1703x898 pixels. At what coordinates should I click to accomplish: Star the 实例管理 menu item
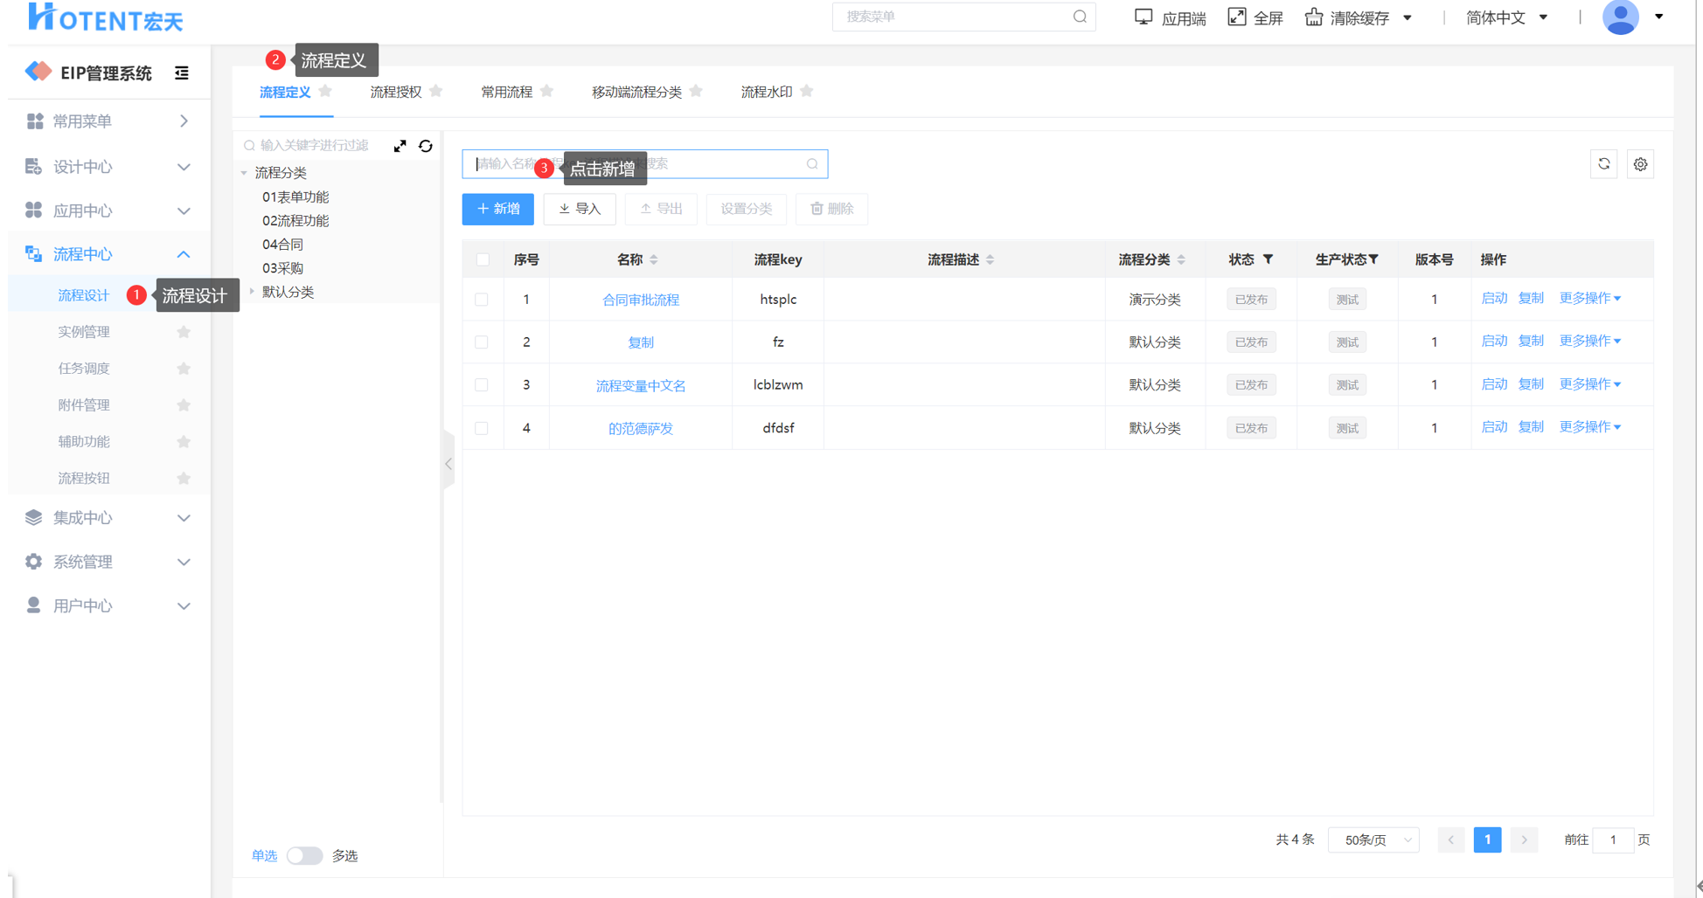pyautogui.click(x=184, y=332)
